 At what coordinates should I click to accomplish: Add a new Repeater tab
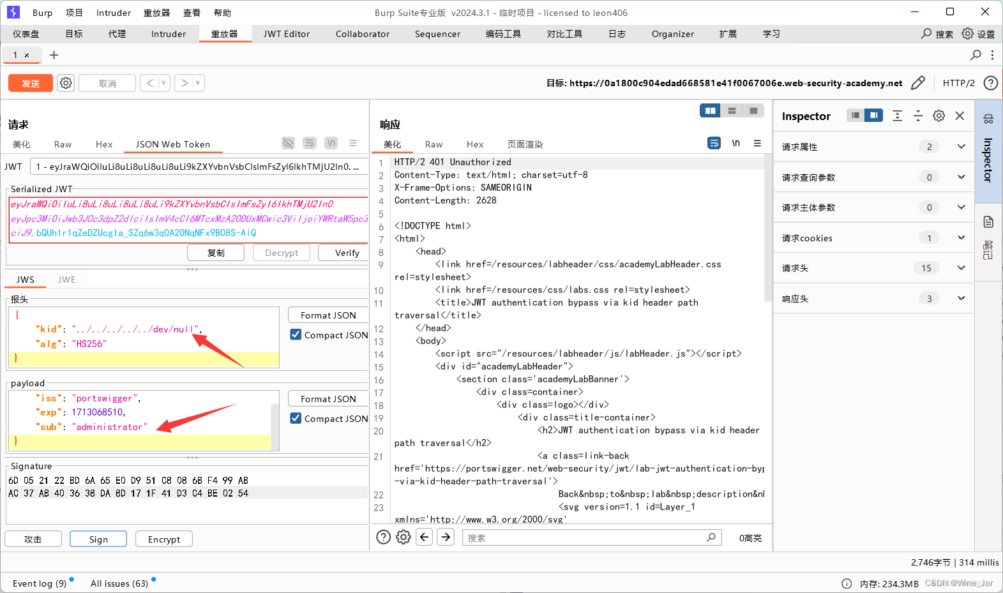click(x=54, y=55)
